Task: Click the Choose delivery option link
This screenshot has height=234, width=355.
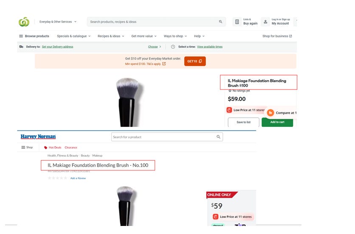Action: tap(155, 47)
